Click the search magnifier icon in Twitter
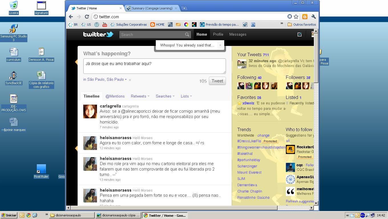388x219 pixels. coord(187,35)
